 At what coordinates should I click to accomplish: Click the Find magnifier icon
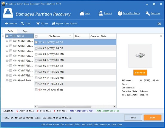coord(22,24)
